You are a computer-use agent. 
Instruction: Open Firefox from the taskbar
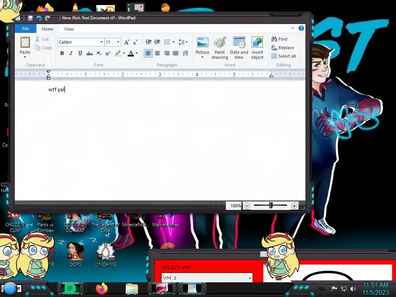coord(102,288)
